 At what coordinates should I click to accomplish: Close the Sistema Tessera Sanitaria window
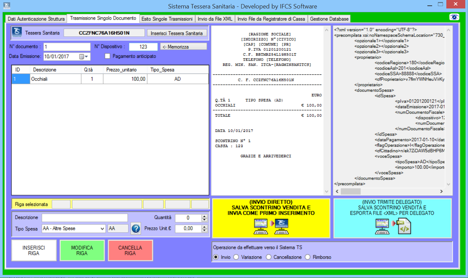pyautogui.click(x=455, y=4)
